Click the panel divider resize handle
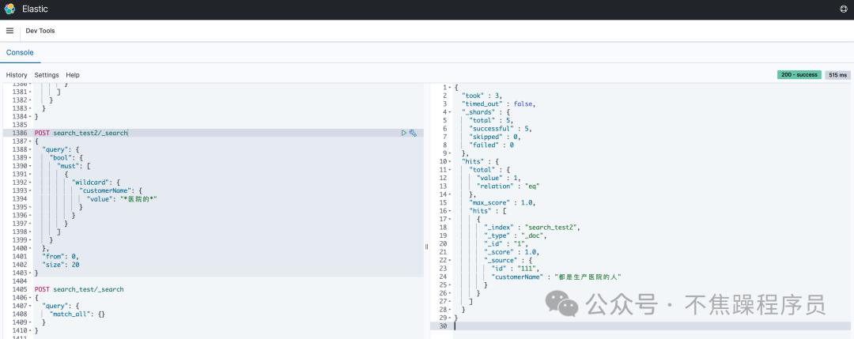This screenshot has width=854, height=339. pos(426,247)
